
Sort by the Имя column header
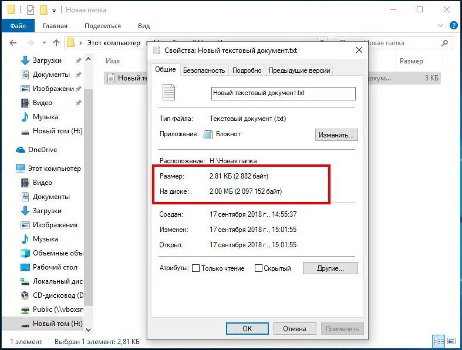click(113, 61)
